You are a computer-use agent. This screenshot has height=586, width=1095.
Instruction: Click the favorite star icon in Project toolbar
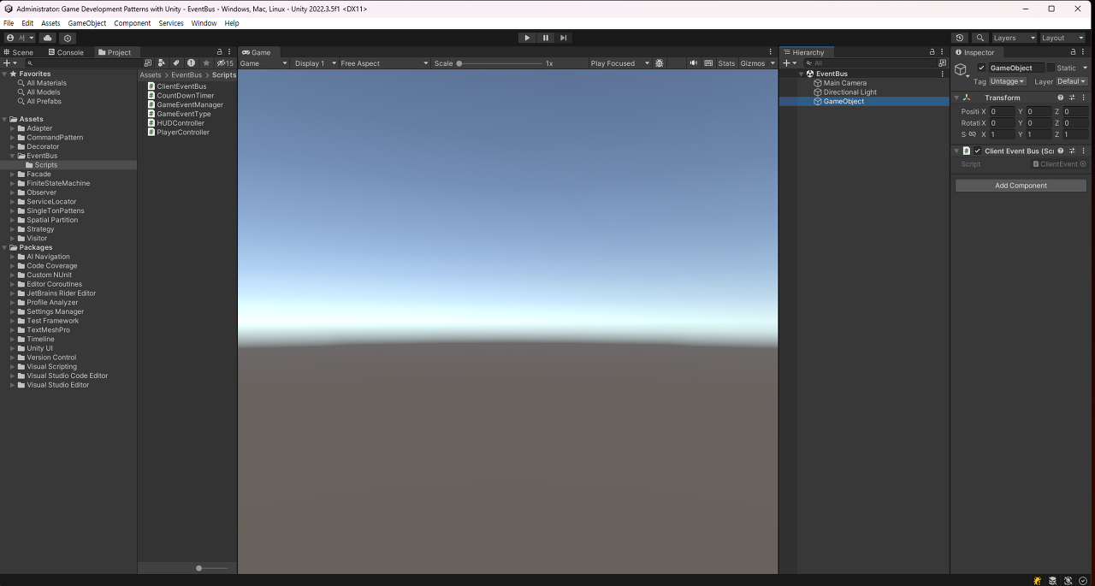click(x=205, y=63)
